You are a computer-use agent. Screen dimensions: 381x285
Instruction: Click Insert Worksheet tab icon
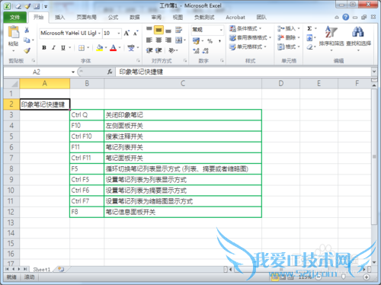click(x=61, y=269)
